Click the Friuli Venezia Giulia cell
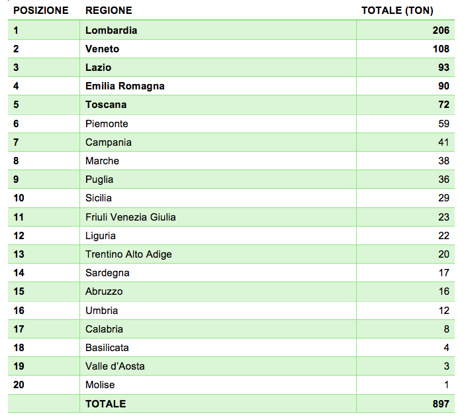 pyautogui.click(x=130, y=217)
